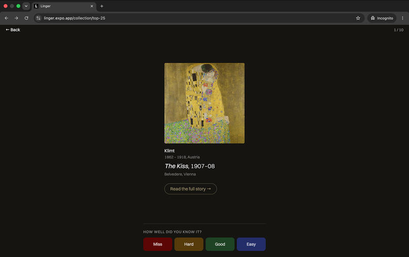Viewport: 409px width, 257px height.
Task: Click the dates 1862 – 1918, Austria
Action: [x=182, y=157]
